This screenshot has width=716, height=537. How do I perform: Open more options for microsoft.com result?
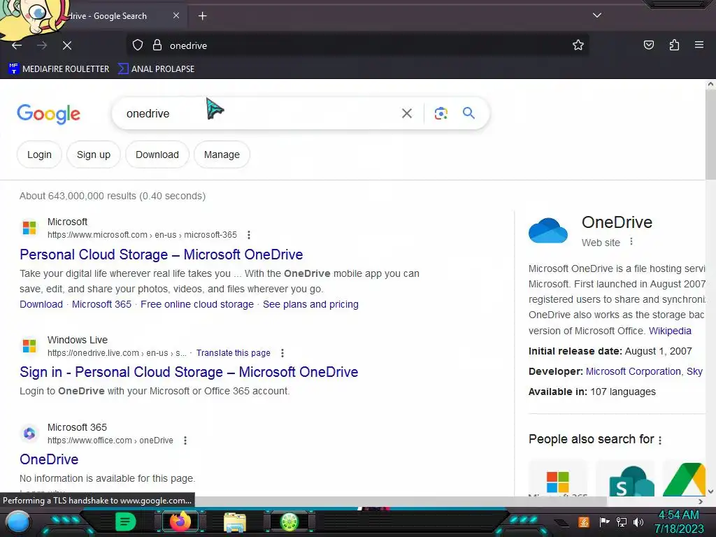click(249, 235)
